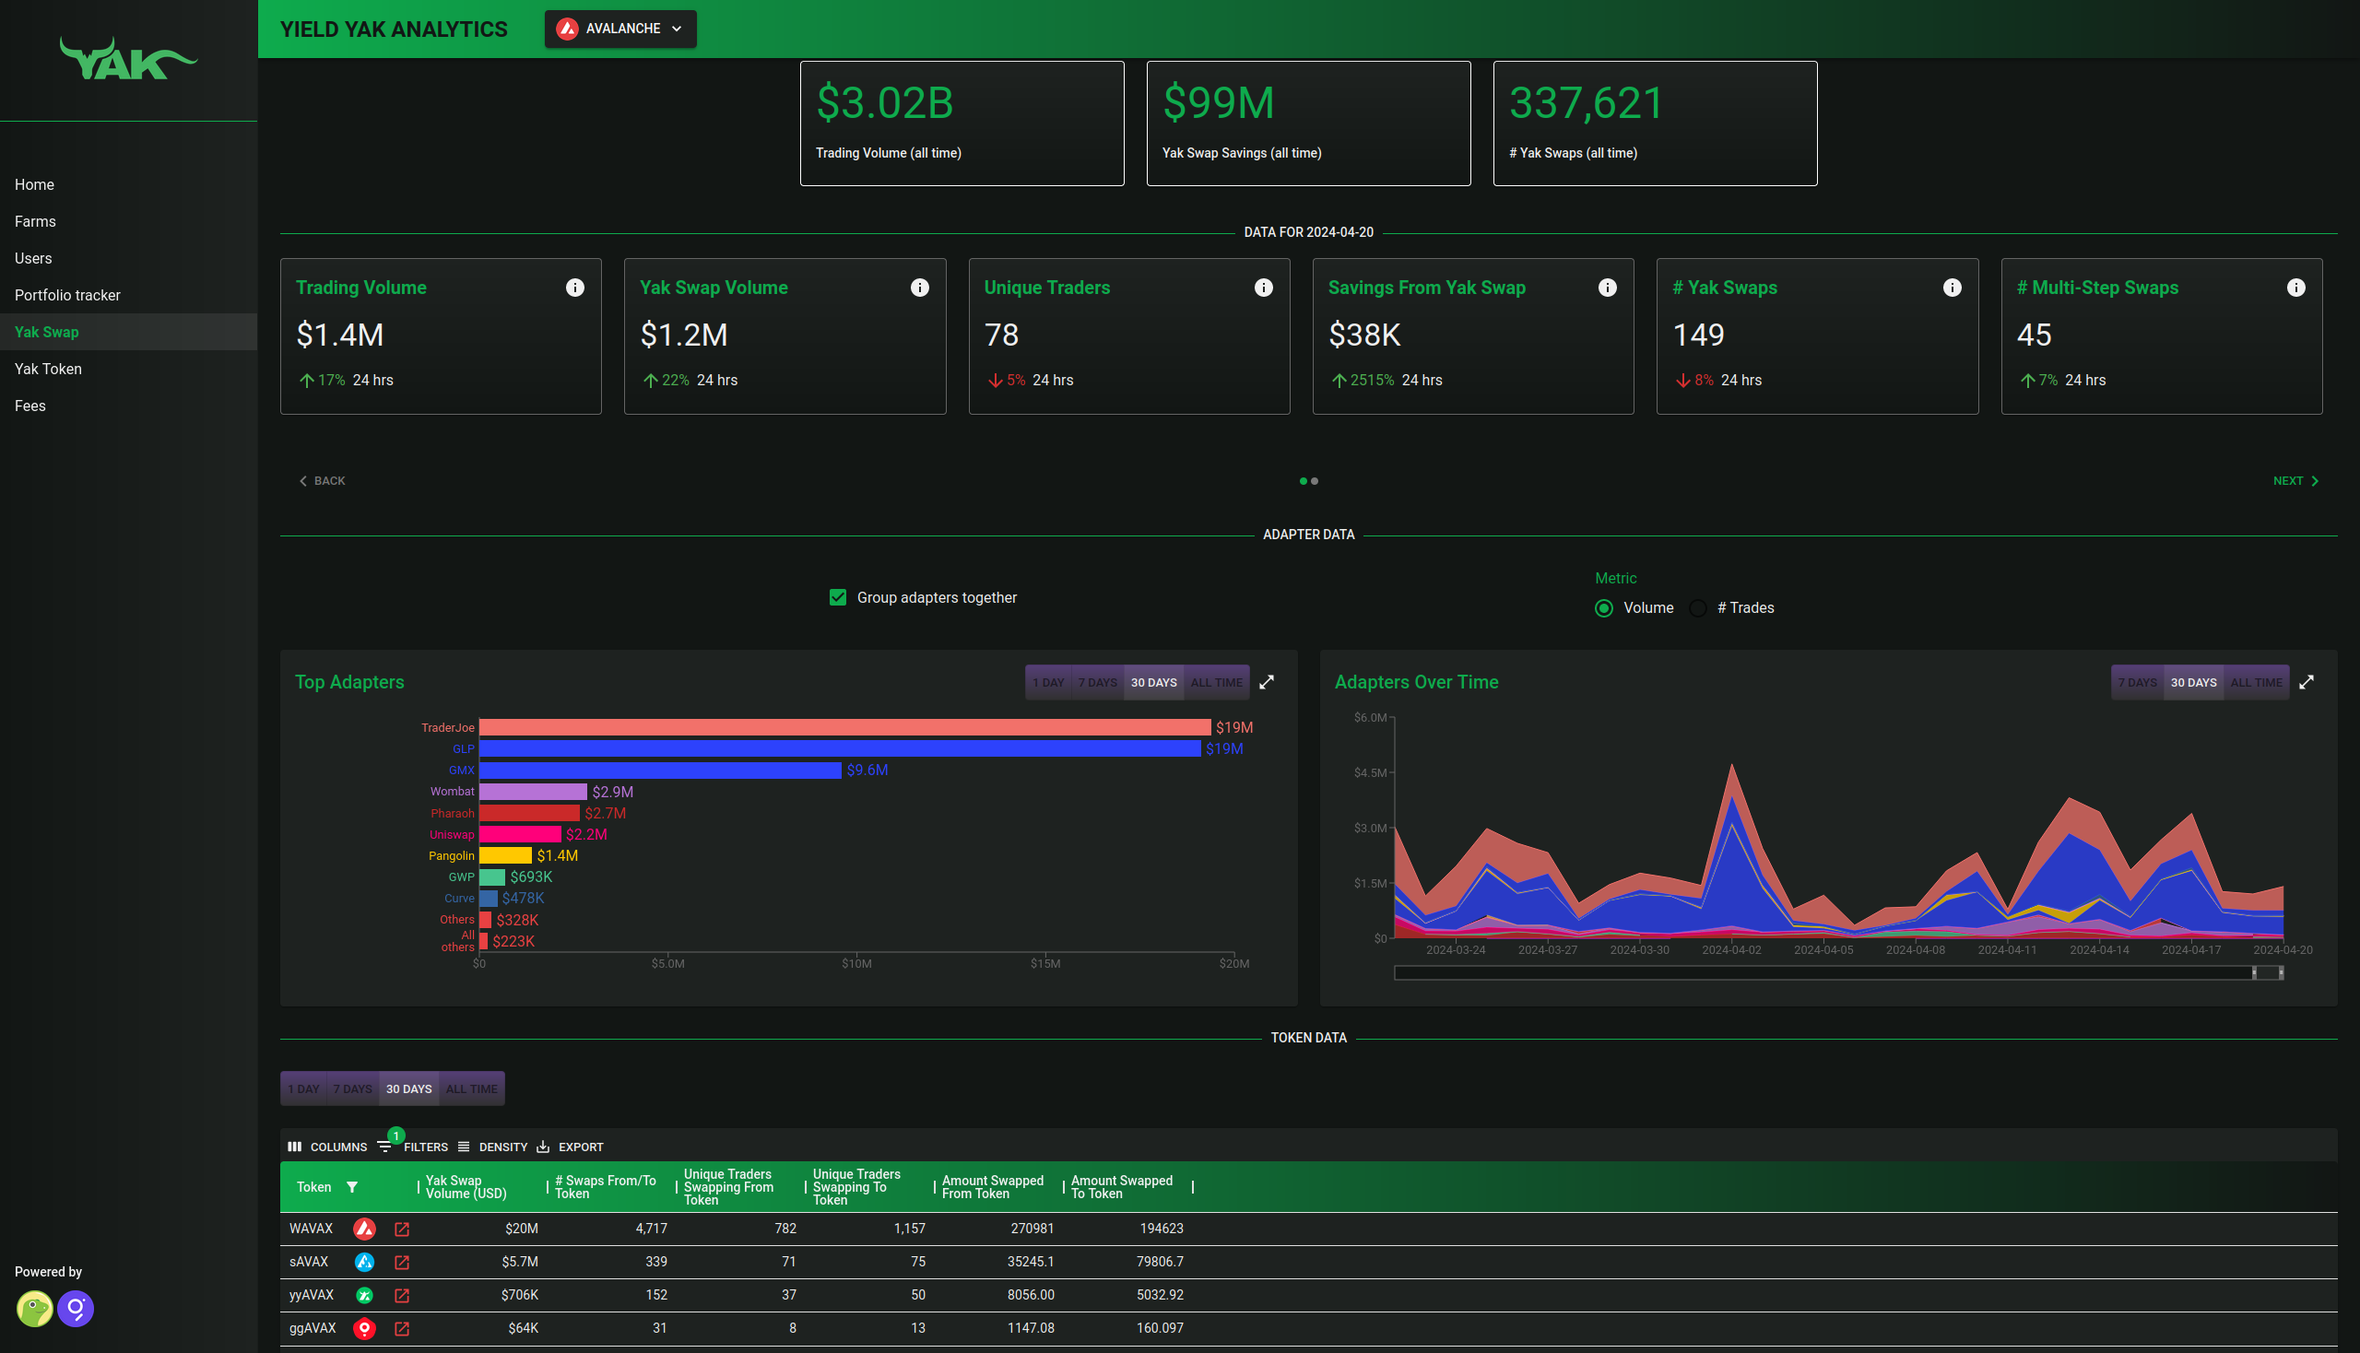This screenshot has height=1353, width=2360.
Task: Expand FILTERS in token data section
Action: [x=410, y=1146]
